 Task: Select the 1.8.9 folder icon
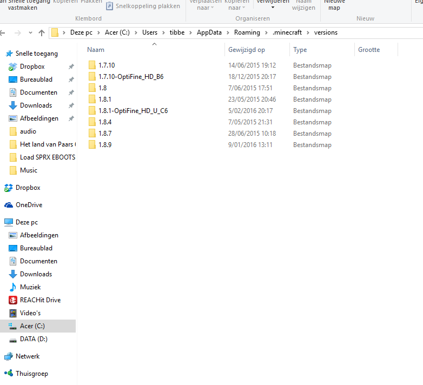pyautogui.click(x=92, y=144)
